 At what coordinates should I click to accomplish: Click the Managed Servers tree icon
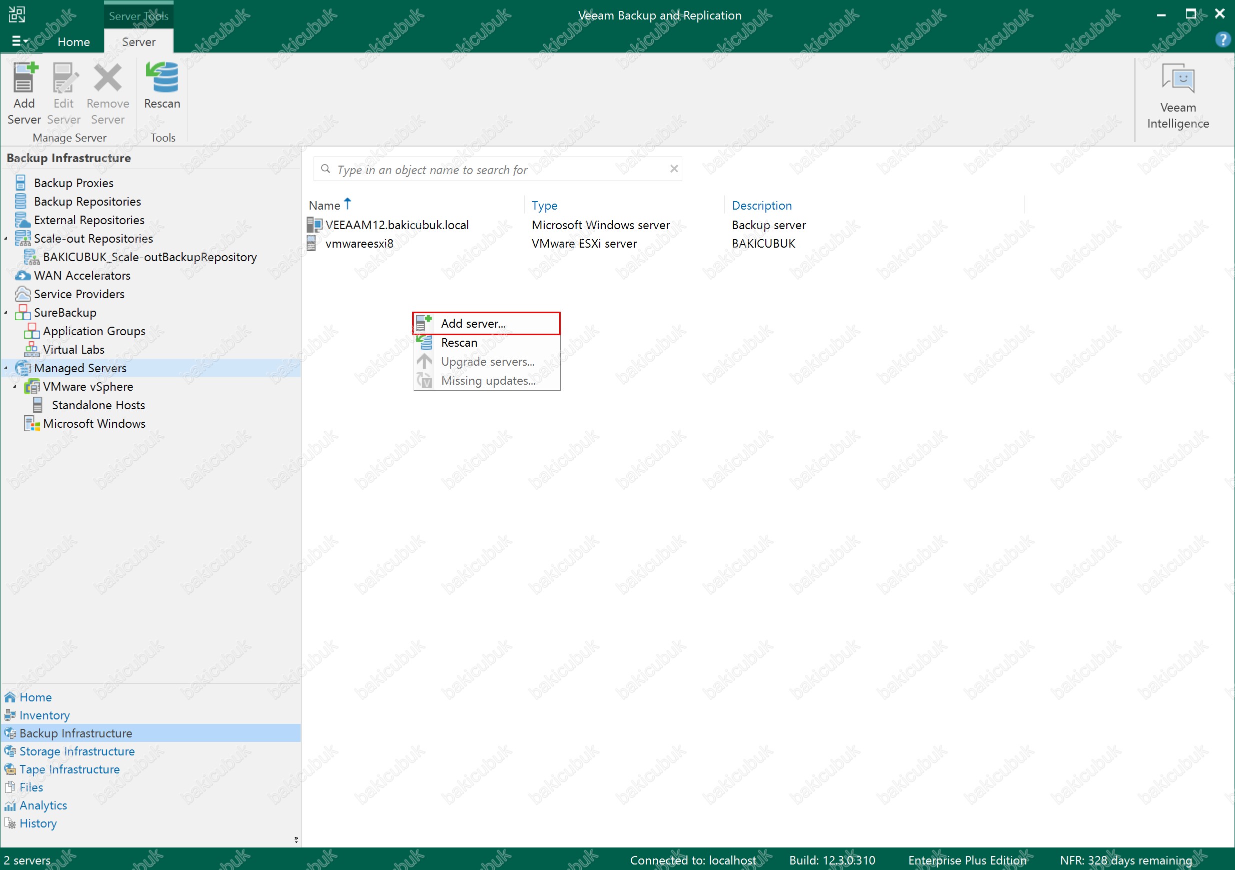[x=22, y=368]
